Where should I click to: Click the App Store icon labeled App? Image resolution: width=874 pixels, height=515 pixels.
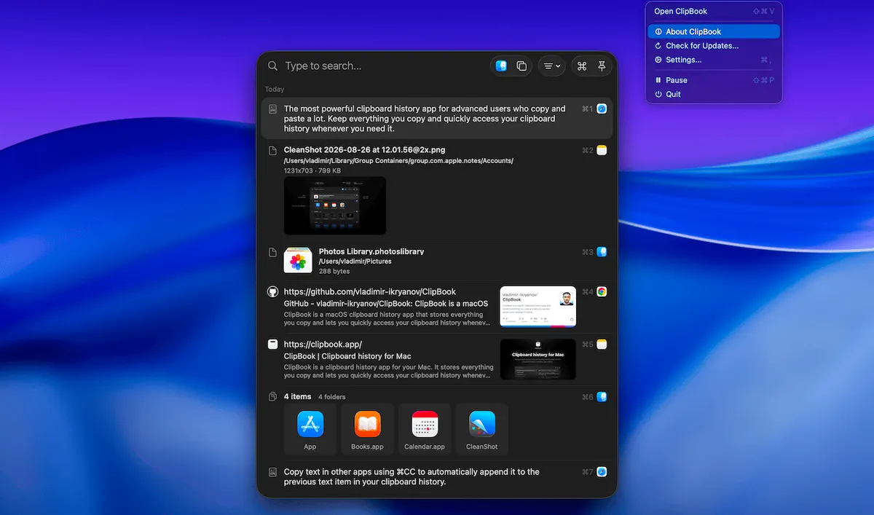point(310,424)
